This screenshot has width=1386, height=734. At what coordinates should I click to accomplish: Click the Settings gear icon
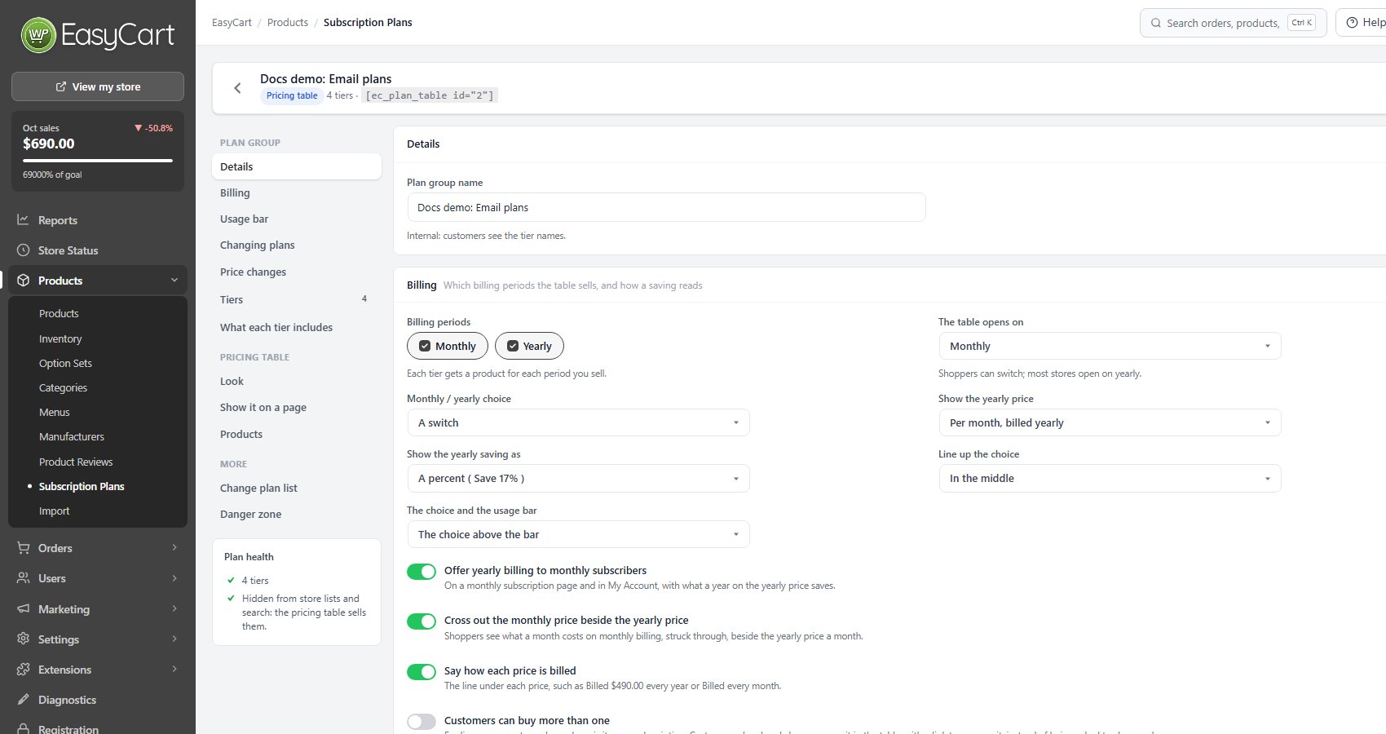pyautogui.click(x=23, y=639)
